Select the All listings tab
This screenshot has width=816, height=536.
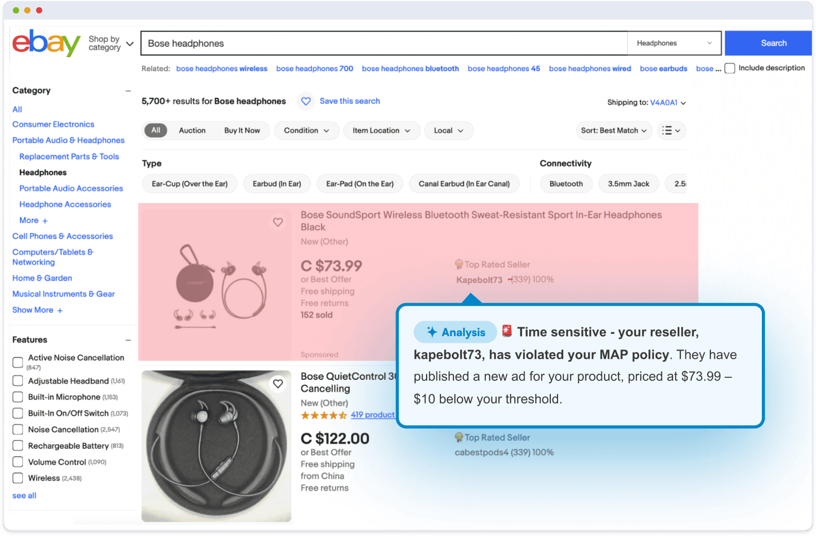pos(156,130)
